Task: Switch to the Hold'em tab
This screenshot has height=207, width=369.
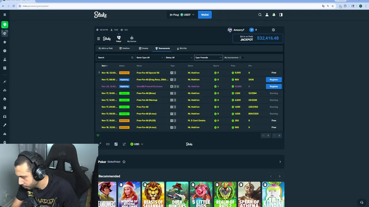Action: click(125, 48)
